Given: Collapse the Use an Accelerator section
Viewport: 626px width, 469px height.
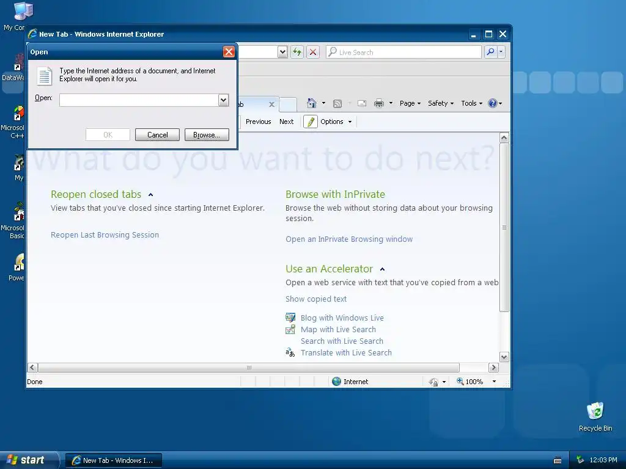Looking at the screenshot, I should pos(382,269).
